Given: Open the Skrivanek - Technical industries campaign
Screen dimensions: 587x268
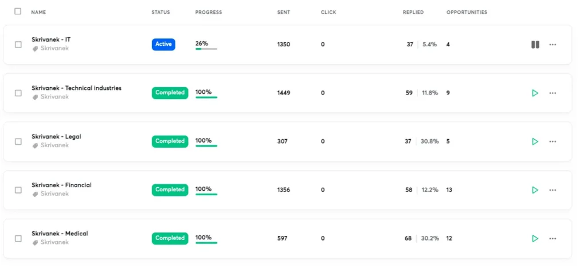Looking at the screenshot, I should [76, 88].
